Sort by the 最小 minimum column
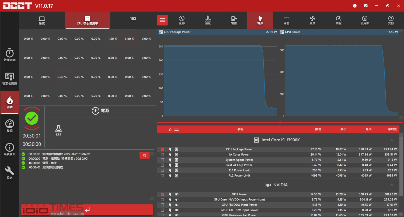 pos(343,129)
